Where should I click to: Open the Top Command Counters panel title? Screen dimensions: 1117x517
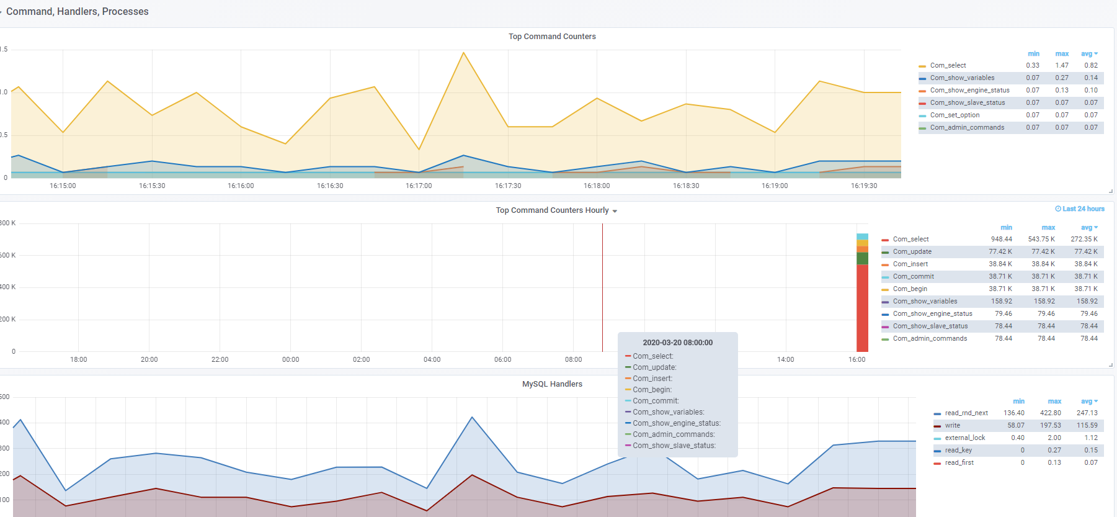(552, 37)
